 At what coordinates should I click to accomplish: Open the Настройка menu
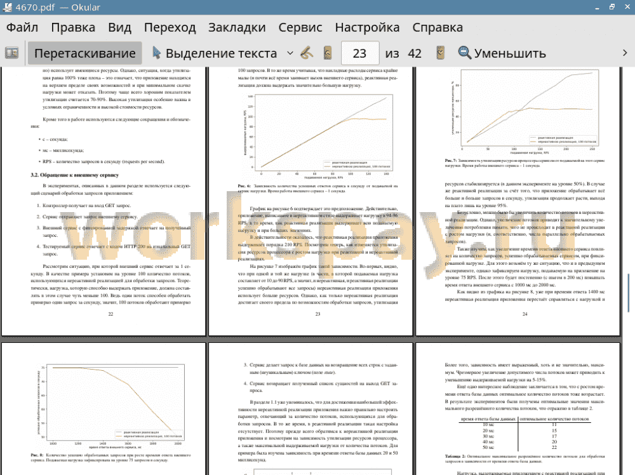pyautogui.click(x=367, y=27)
